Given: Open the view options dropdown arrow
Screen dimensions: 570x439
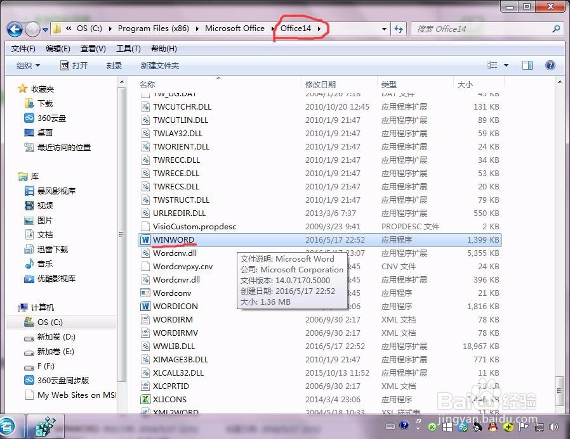Looking at the screenshot, I should click(x=506, y=65).
